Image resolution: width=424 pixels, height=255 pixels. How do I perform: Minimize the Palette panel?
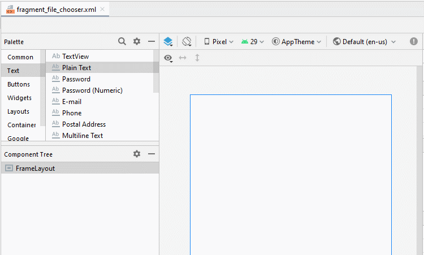point(152,41)
